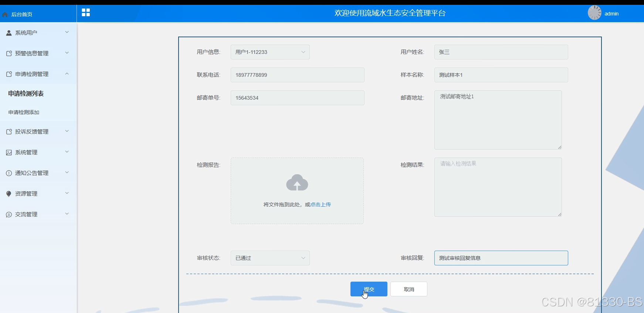Click the icon beside 申请检测管理

pos(9,74)
